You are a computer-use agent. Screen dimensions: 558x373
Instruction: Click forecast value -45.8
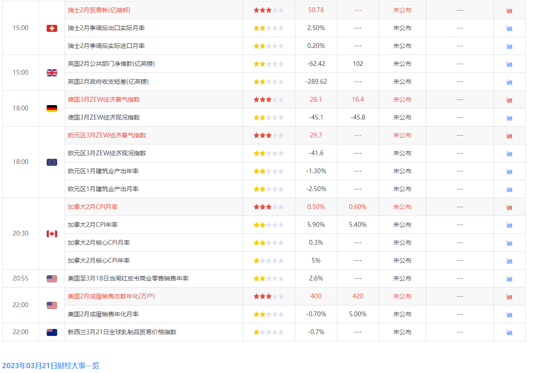pyautogui.click(x=358, y=117)
